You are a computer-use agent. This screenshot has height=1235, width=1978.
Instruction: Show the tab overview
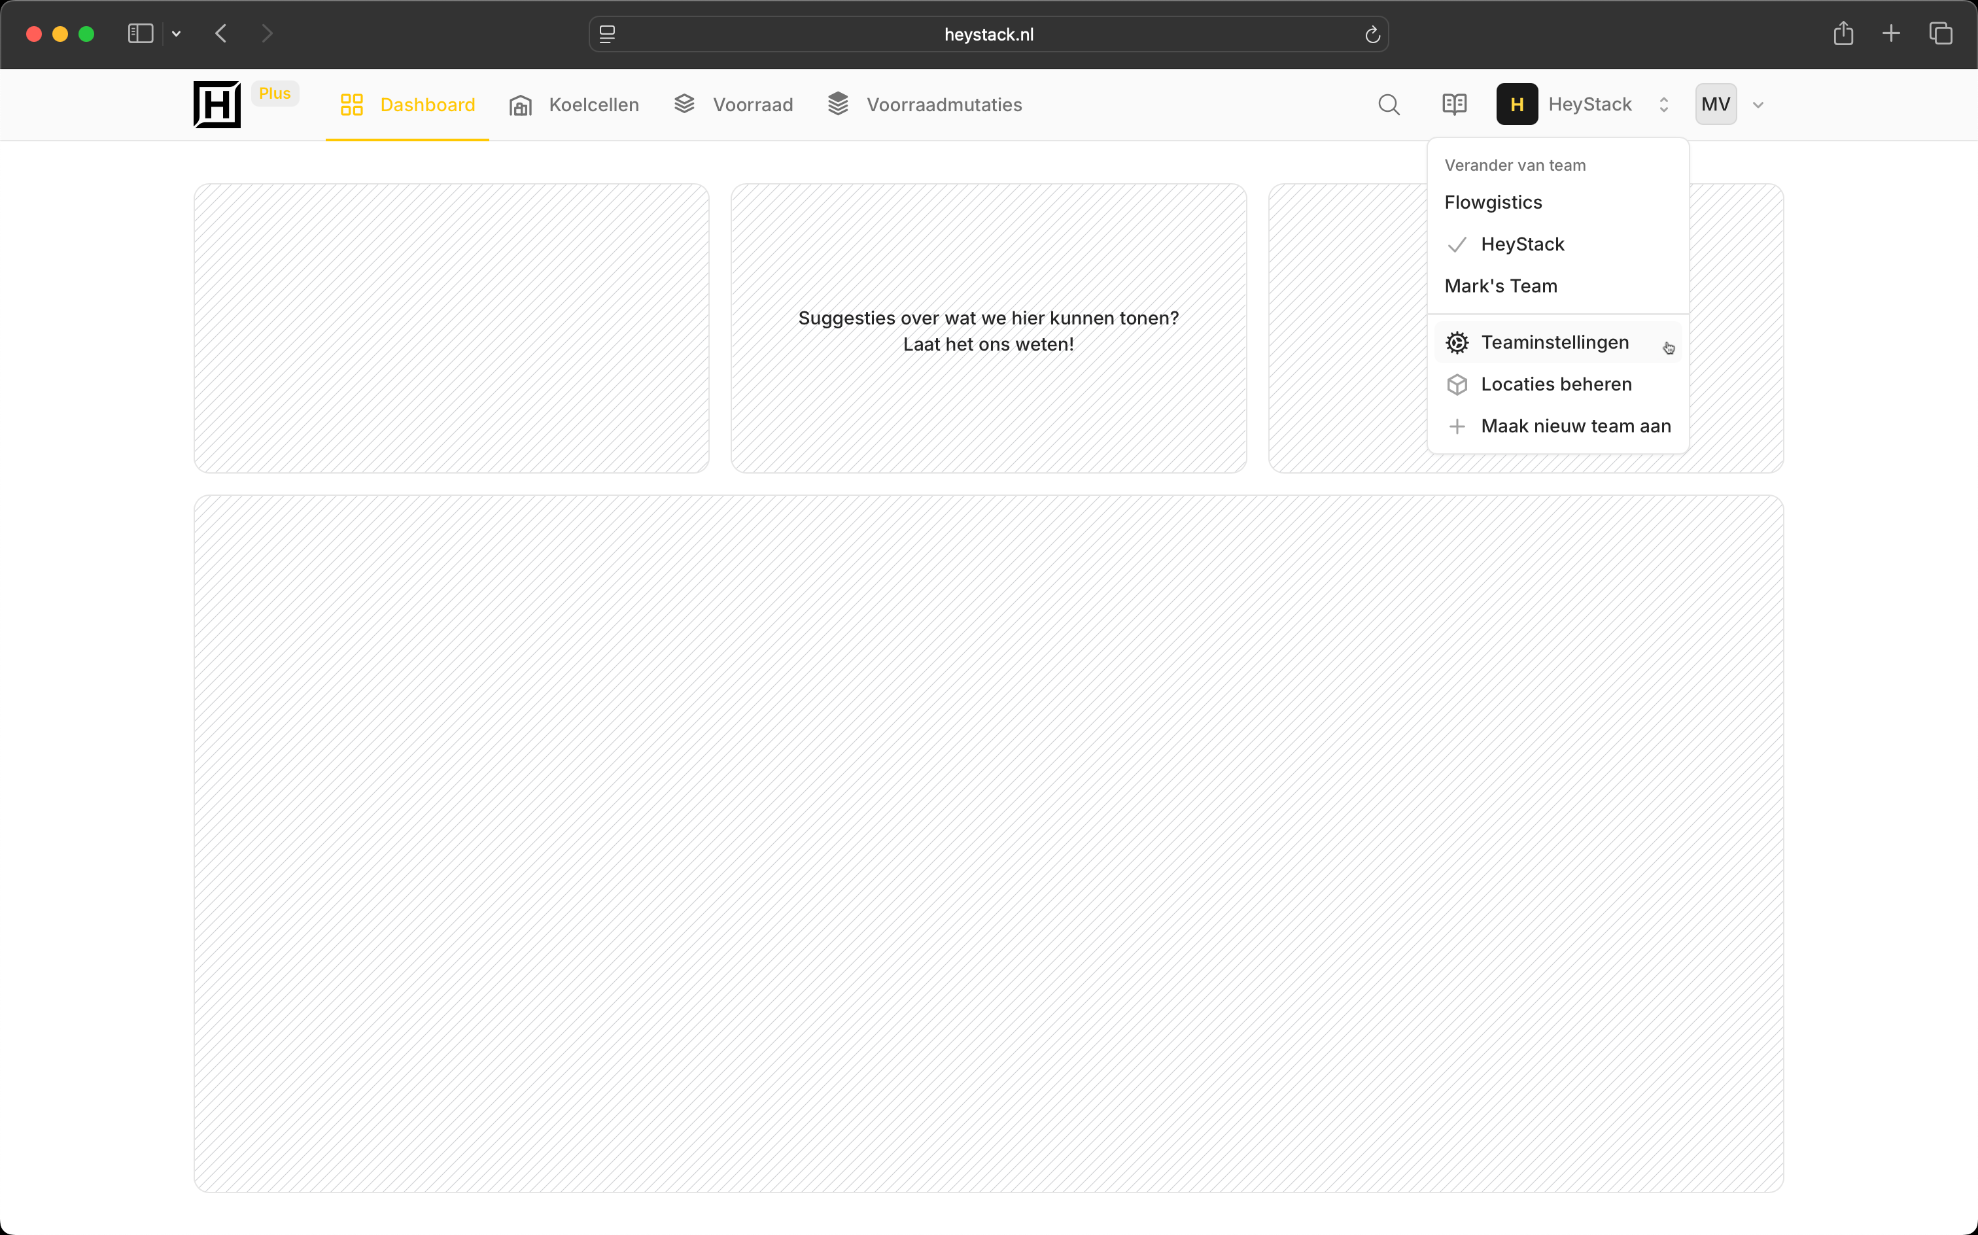1941,33
